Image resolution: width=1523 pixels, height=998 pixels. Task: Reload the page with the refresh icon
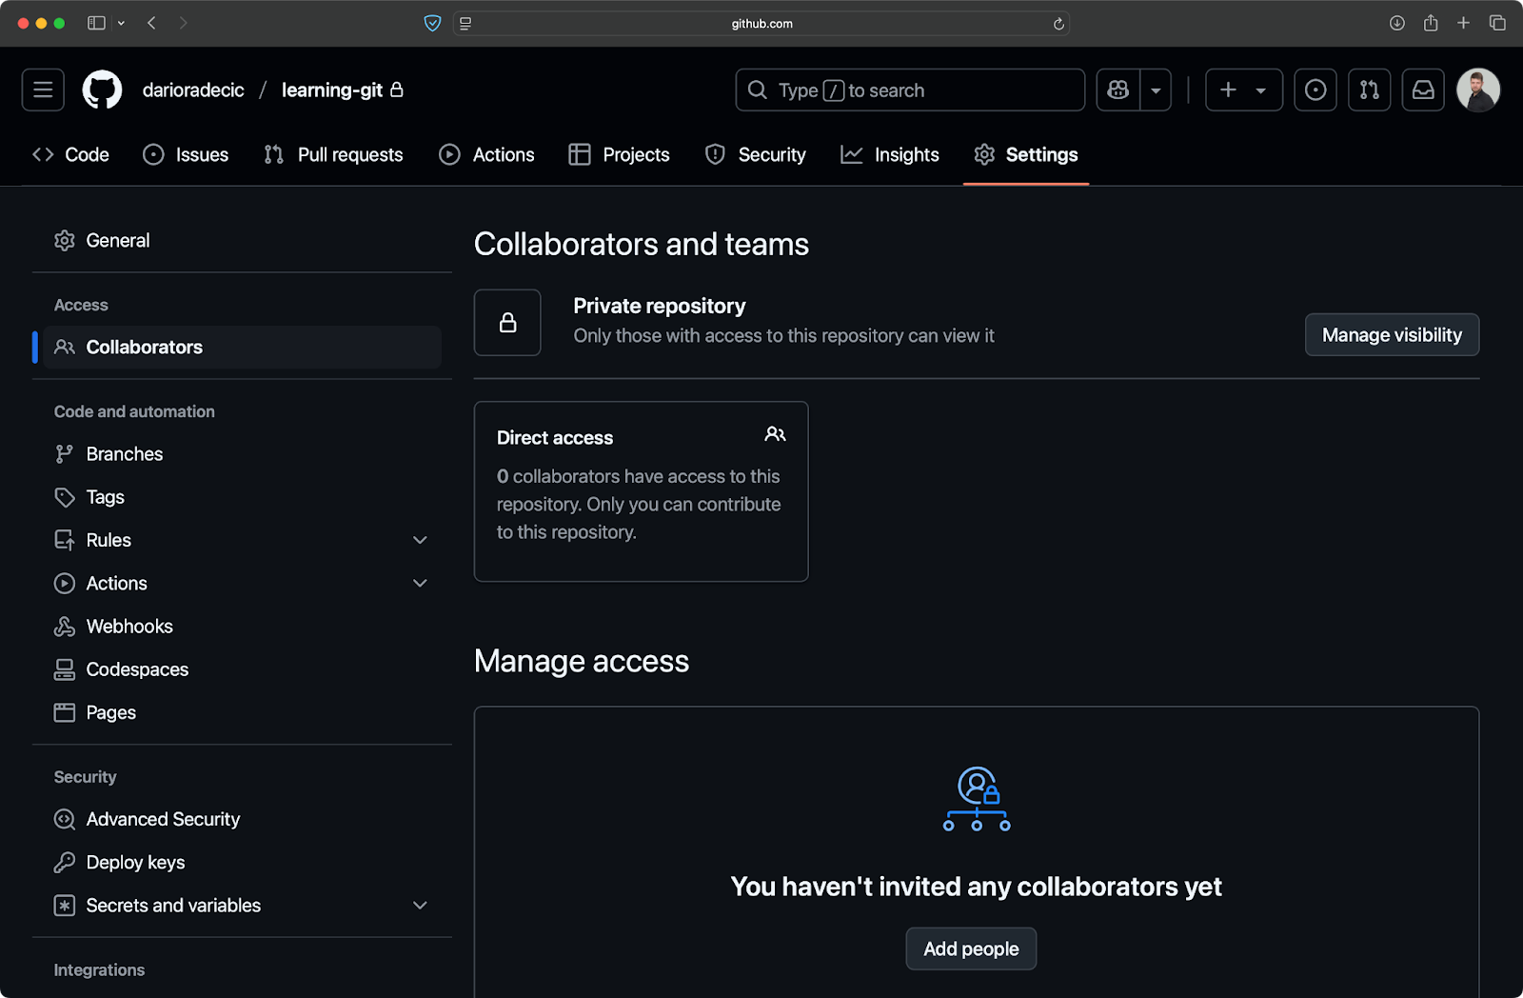coord(1058,24)
